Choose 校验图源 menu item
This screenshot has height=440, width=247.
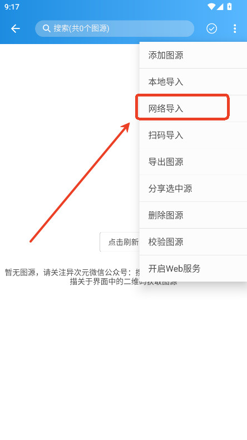[193, 242]
